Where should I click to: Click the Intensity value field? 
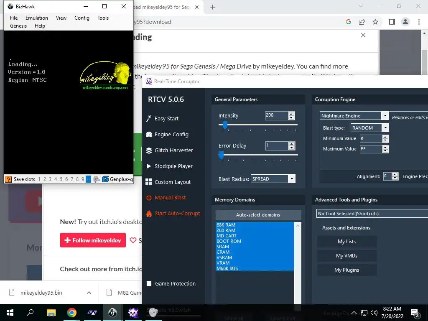coord(276,115)
